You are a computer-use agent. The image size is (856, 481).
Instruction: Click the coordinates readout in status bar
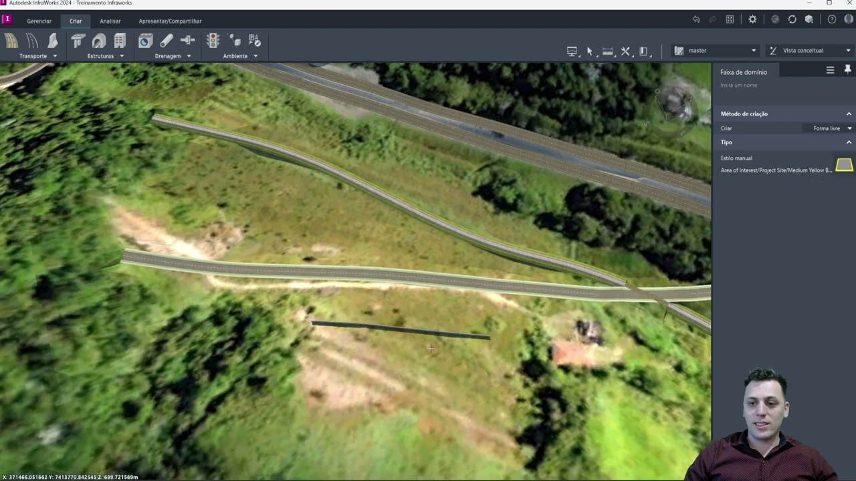70,477
